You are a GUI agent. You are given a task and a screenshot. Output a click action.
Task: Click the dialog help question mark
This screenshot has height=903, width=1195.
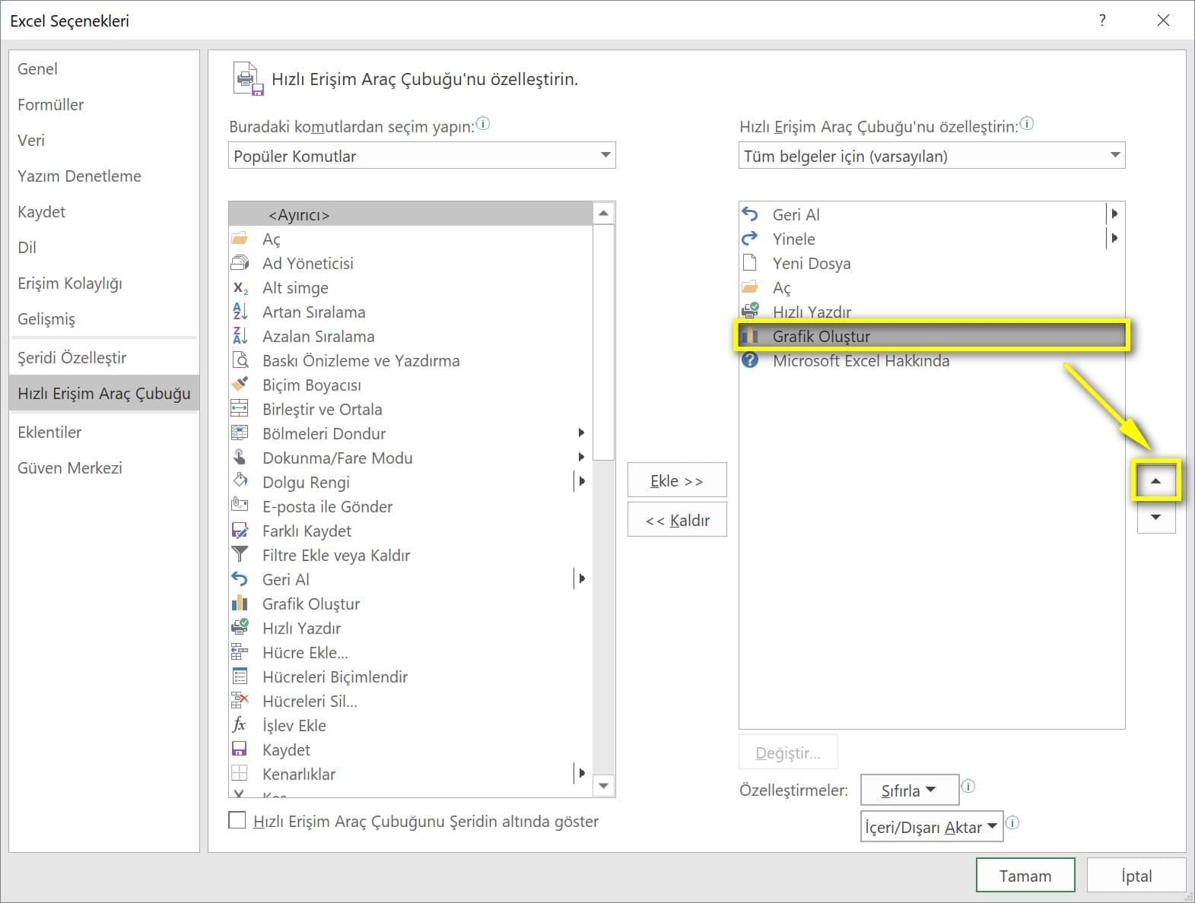coord(1102,21)
